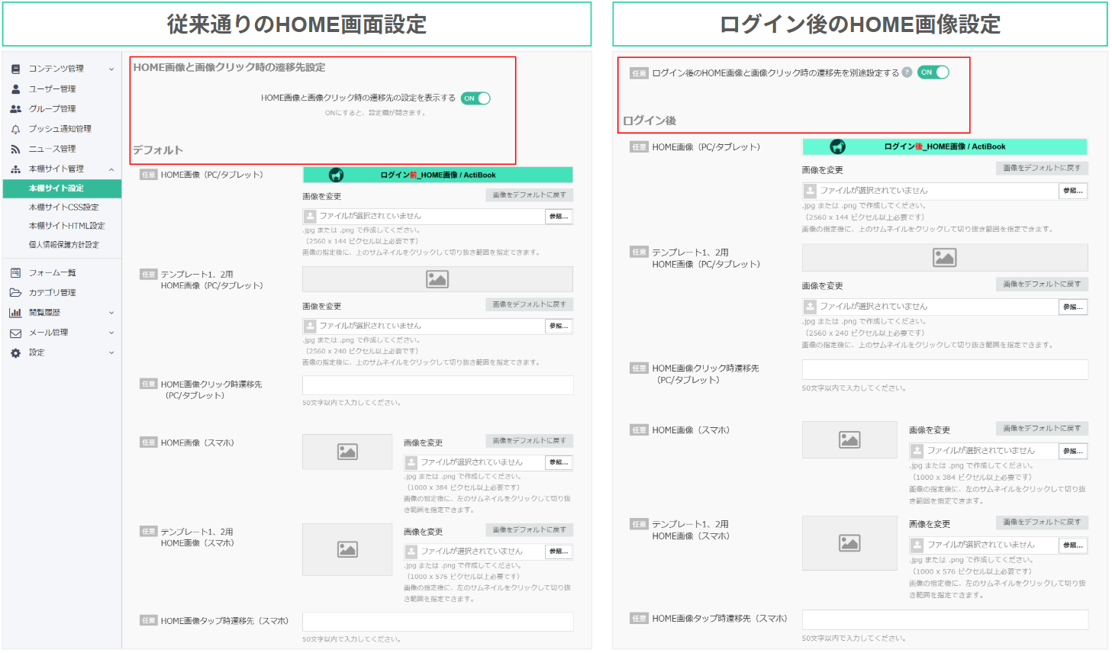The height and width of the screenshot is (653, 1112).
Task: Collapse the 本棚サイト管理 section chevron
Action: pyautogui.click(x=111, y=169)
